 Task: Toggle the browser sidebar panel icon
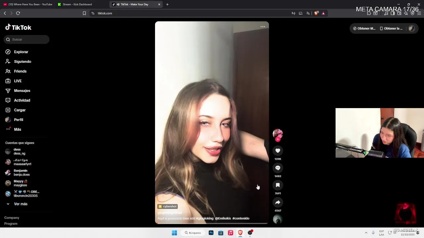point(393,13)
